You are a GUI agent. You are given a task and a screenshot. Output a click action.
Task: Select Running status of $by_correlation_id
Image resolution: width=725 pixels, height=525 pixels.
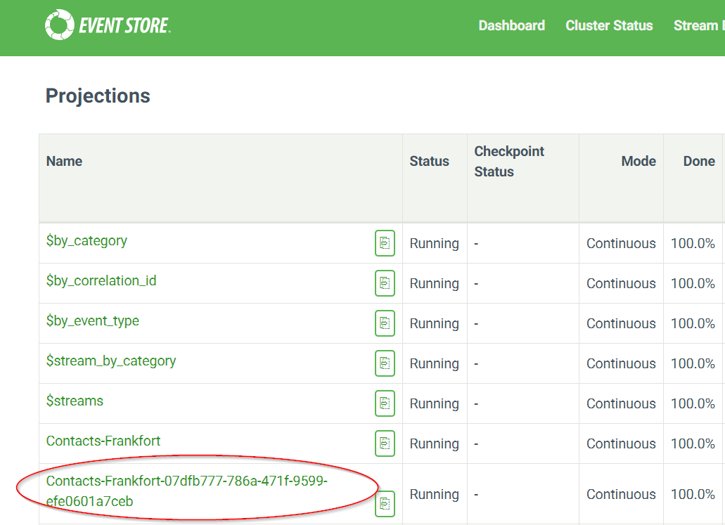click(434, 284)
